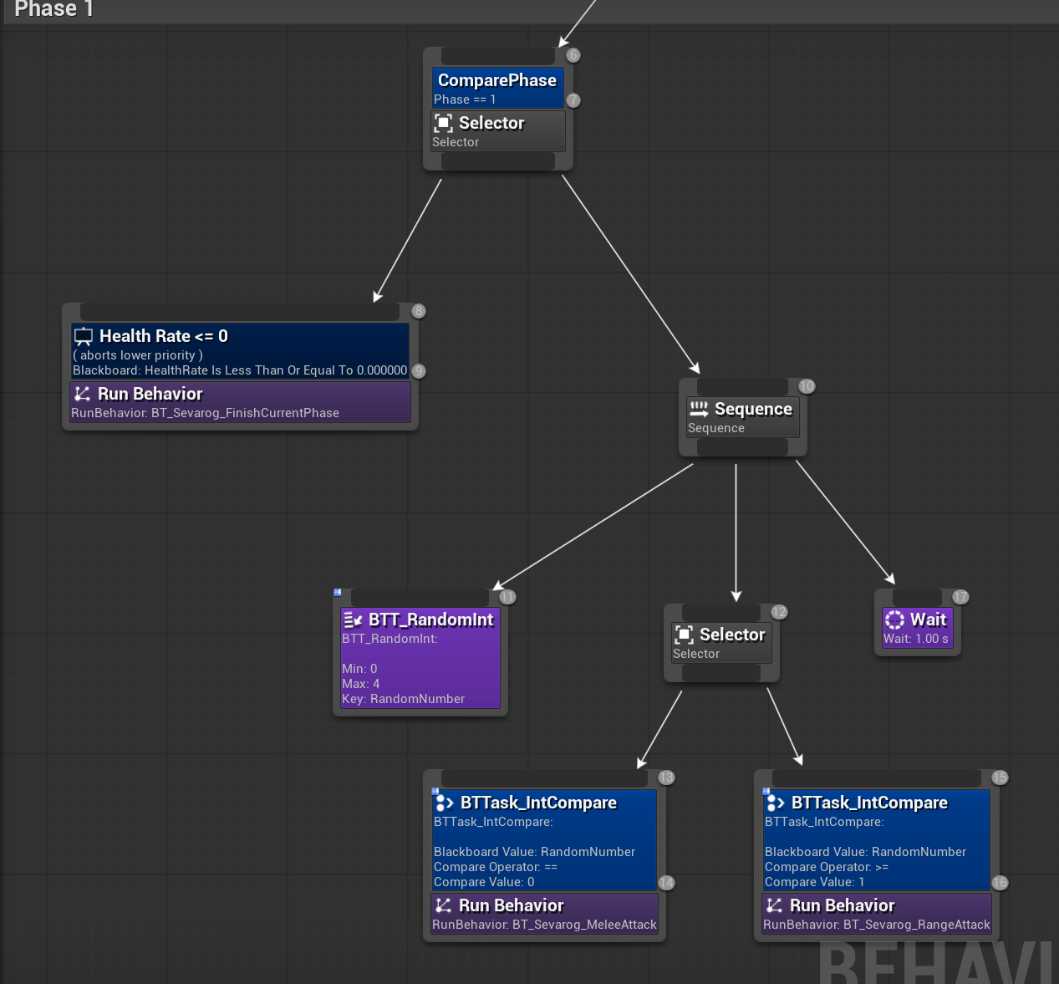This screenshot has width=1059, height=984.
Task: Click the Run Behavior icon for MeleeAttack
Action: [x=443, y=905]
